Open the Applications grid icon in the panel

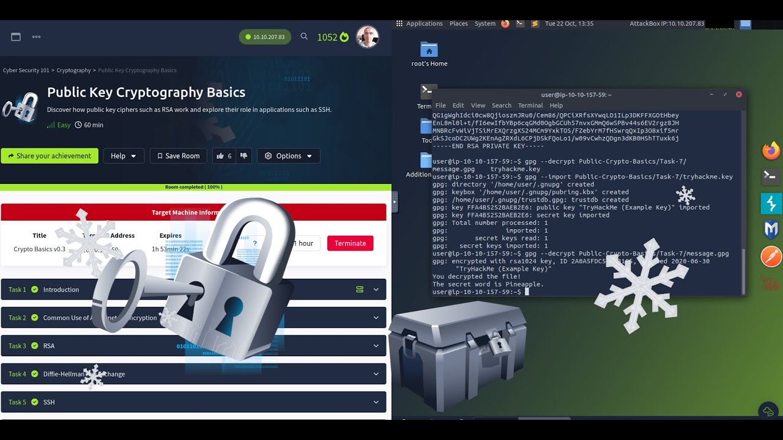coord(399,23)
